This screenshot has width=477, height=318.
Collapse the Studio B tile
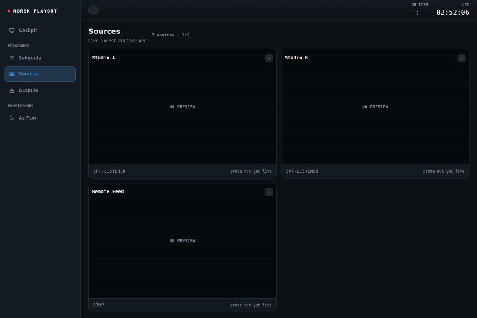(461, 58)
